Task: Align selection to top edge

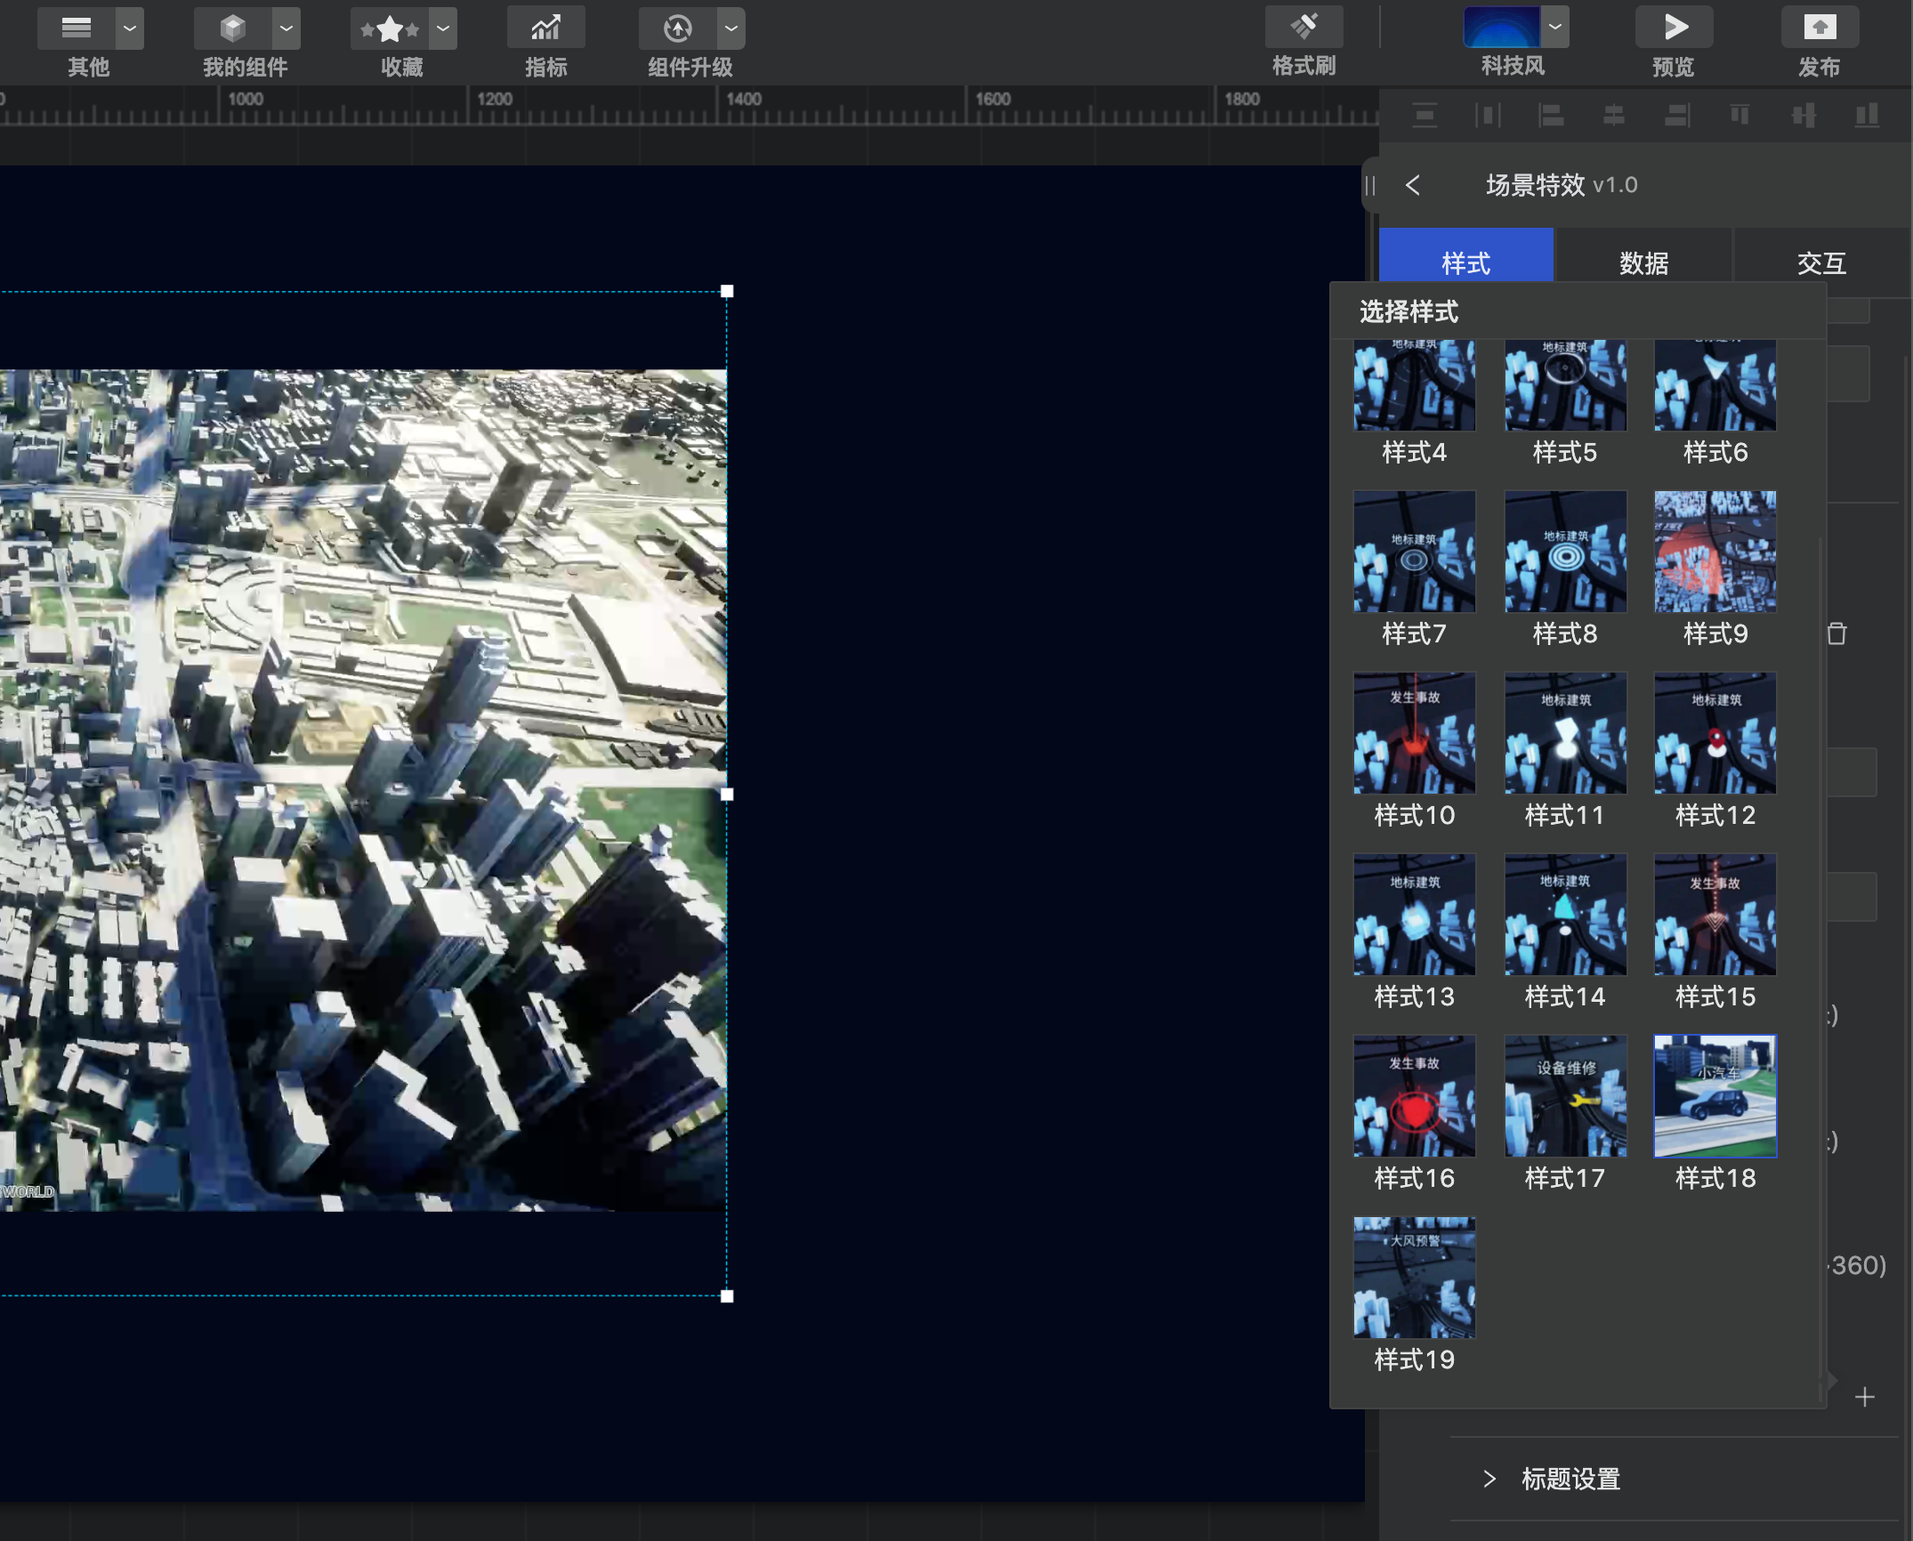Action: pyautogui.click(x=1740, y=115)
